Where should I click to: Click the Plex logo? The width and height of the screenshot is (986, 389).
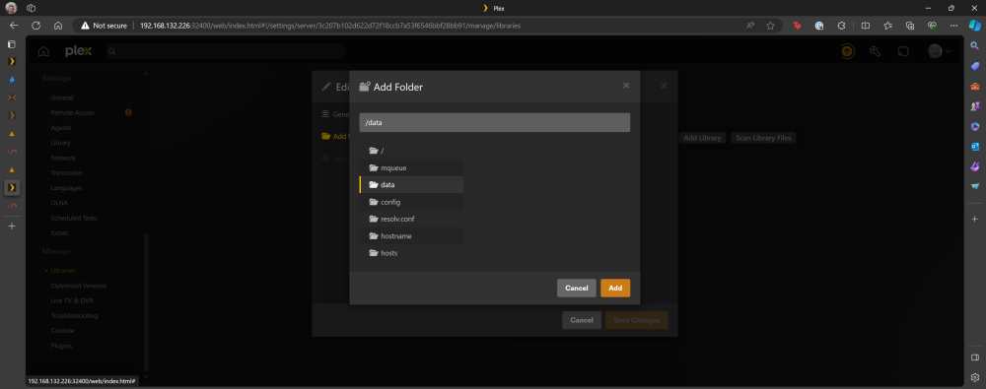[78, 51]
